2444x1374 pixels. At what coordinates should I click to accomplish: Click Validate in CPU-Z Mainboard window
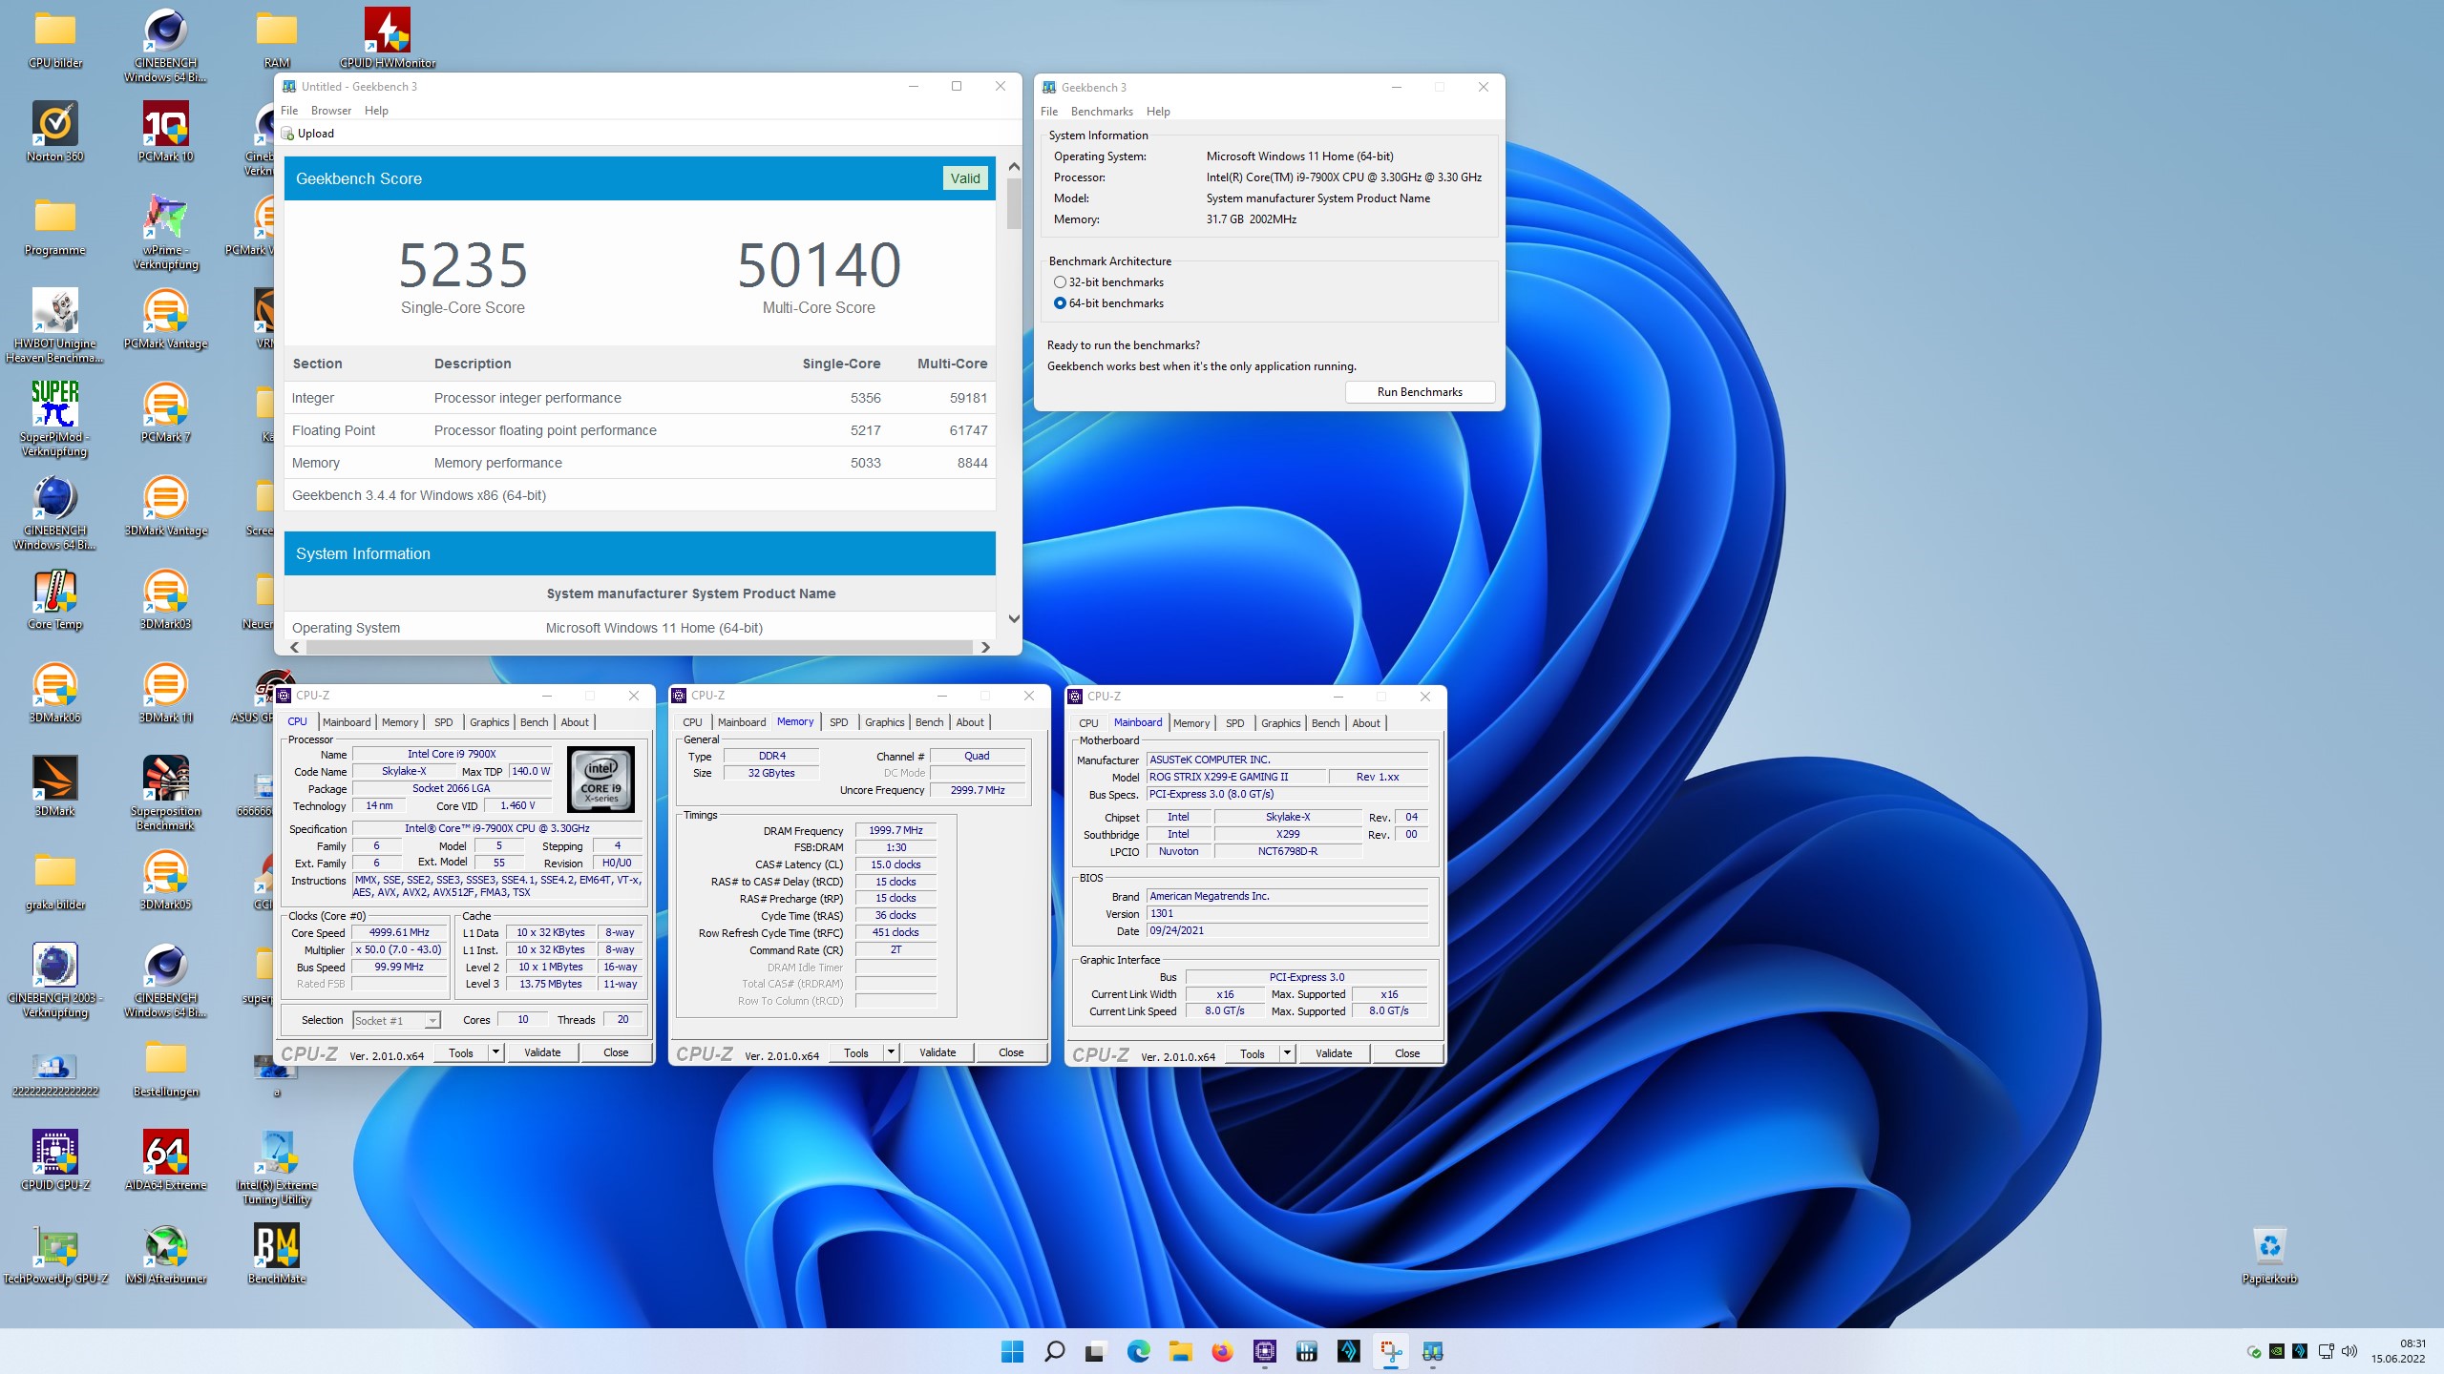pyautogui.click(x=1334, y=1053)
